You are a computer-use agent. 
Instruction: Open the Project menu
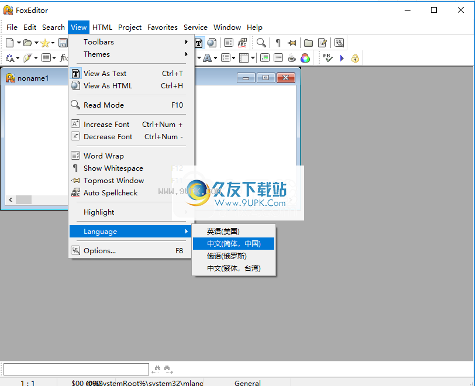(130, 27)
